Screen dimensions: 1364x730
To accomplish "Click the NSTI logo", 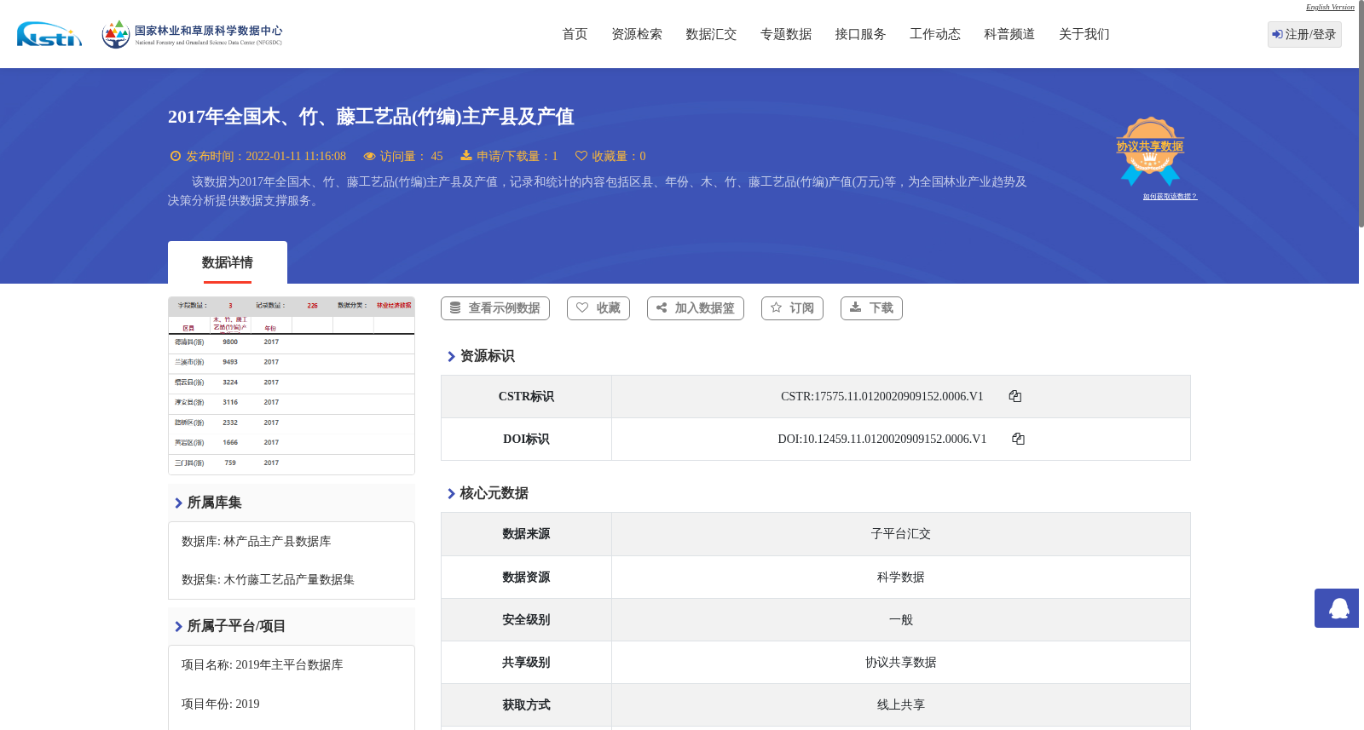I will coord(49,34).
